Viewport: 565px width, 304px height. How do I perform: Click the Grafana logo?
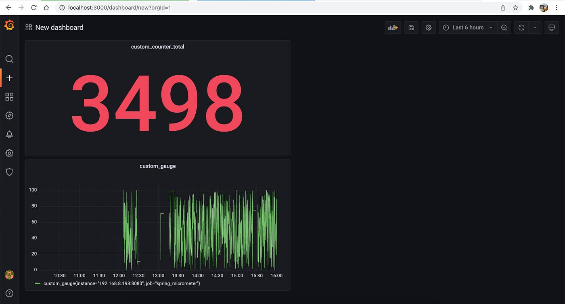pyautogui.click(x=9, y=25)
